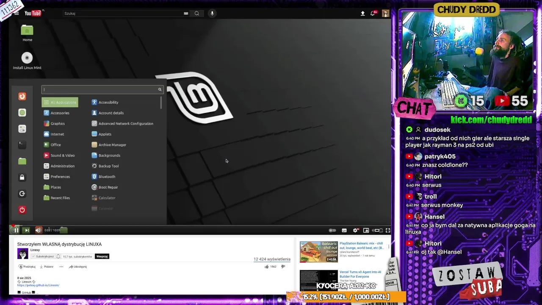The width and height of the screenshot is (542, 305).
Task: Open options for PlayStation Balearic mix recommendation
Action: point(389,246)
